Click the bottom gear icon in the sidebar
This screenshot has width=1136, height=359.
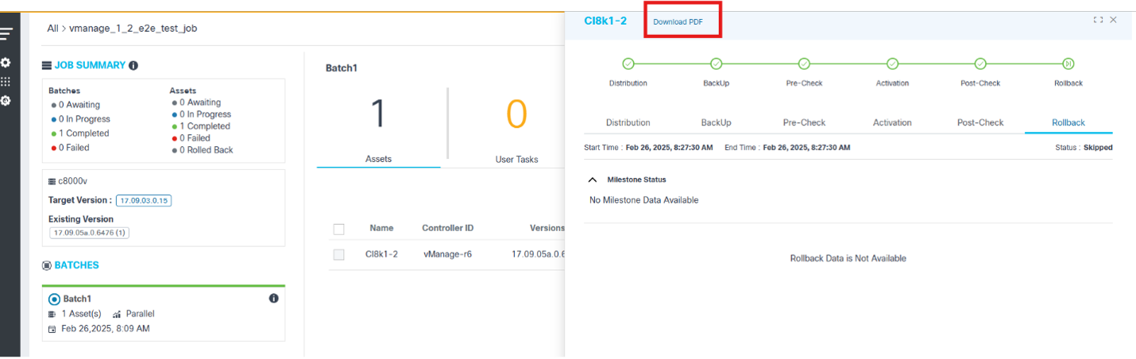click(6, 101)
